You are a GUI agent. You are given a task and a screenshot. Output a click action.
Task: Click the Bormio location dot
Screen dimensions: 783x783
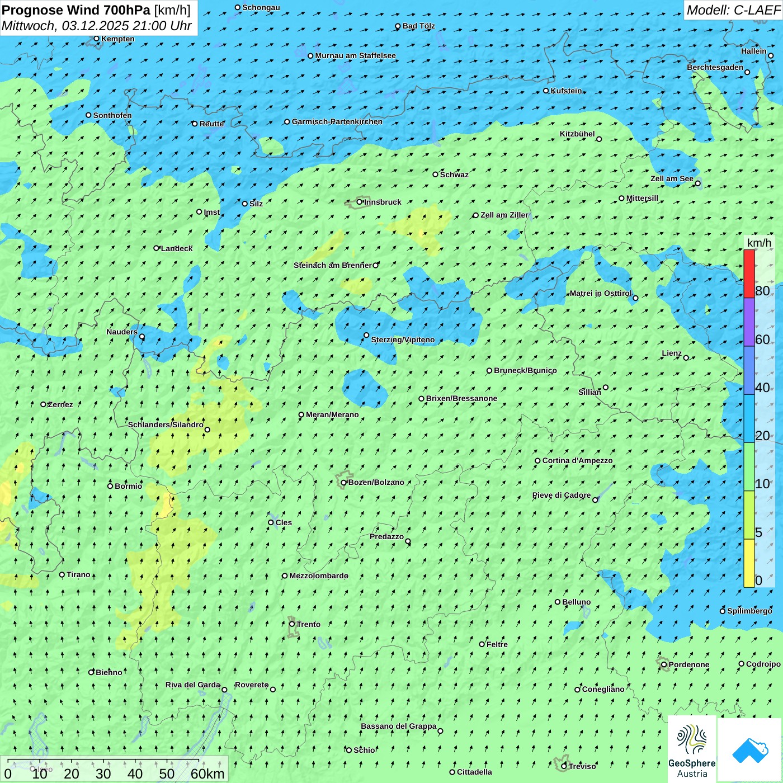[110, 485]
